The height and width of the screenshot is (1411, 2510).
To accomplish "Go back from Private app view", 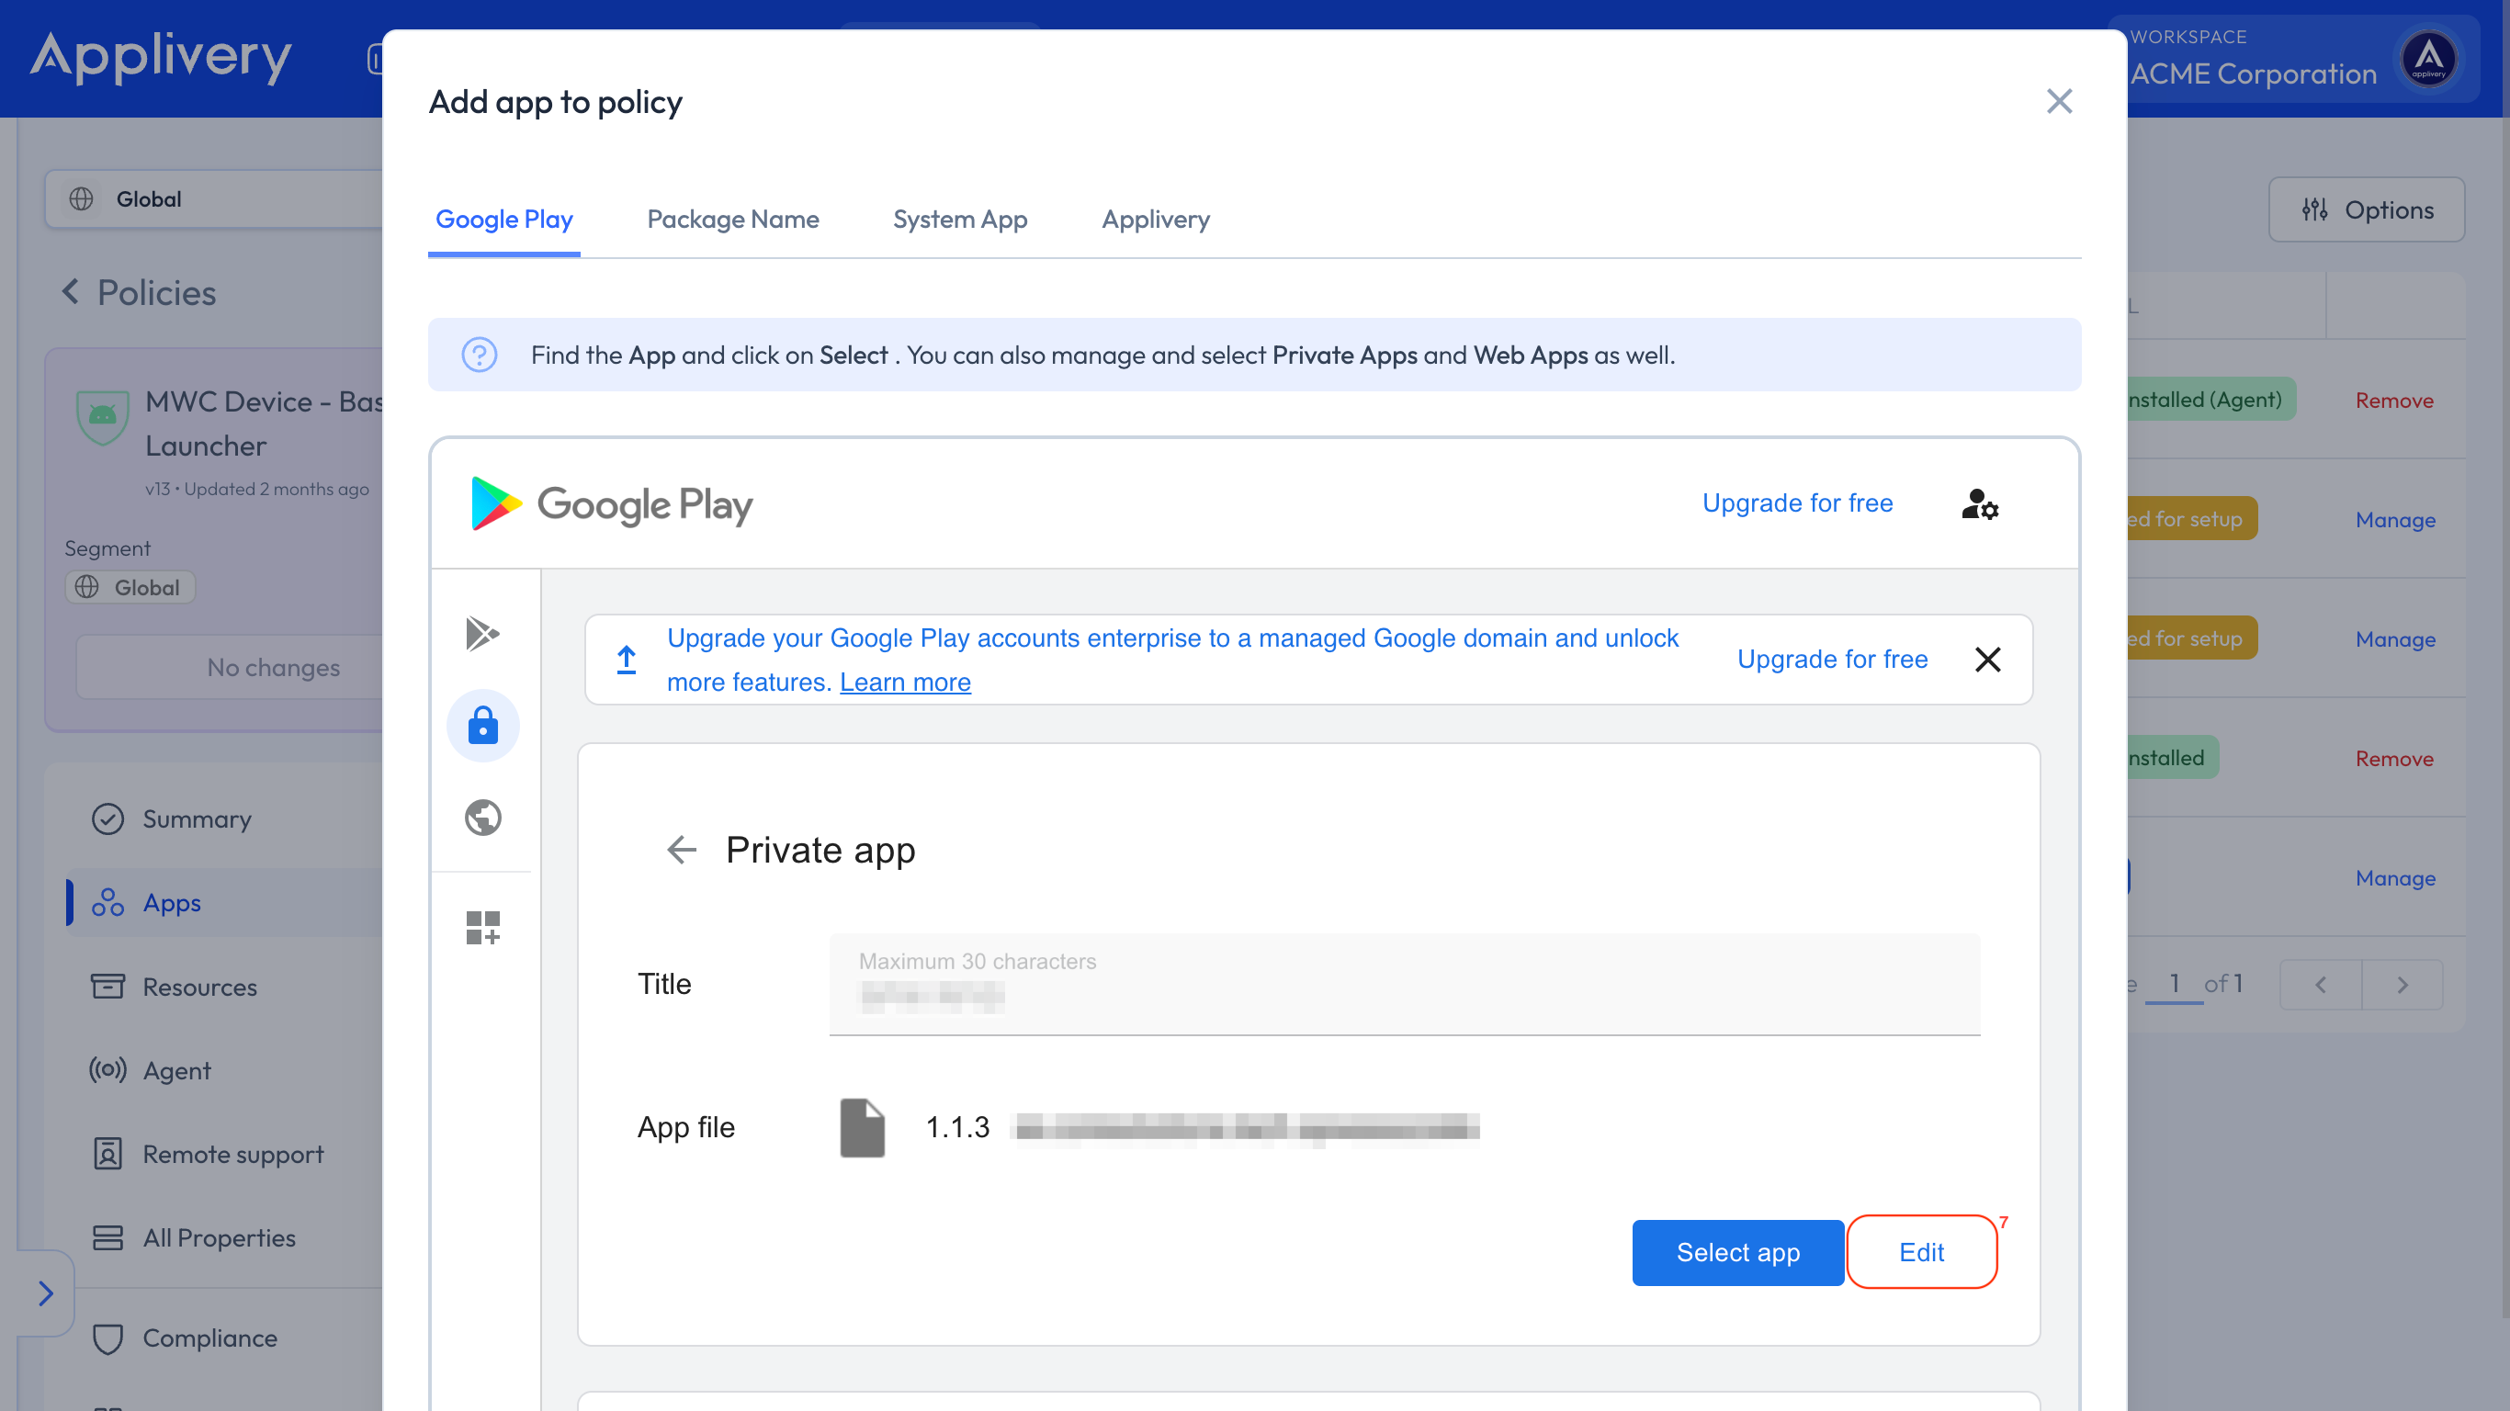I will tap(682, 849).
